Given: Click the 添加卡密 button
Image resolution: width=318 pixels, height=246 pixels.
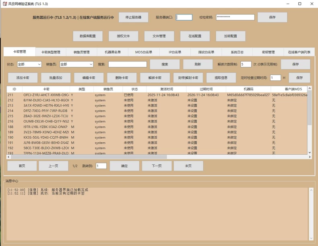Looking at the screenshot, I should point(23,78).
